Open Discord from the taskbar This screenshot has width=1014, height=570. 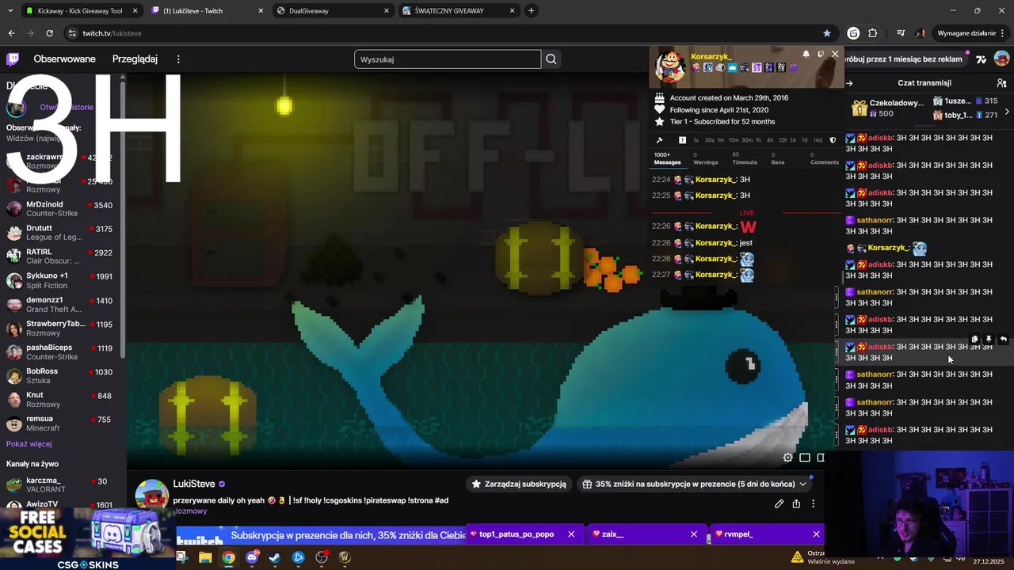252,557
